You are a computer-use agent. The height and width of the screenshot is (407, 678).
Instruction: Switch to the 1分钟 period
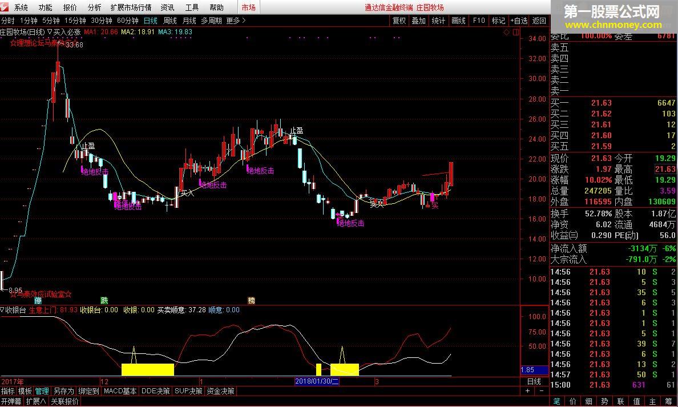(29, 21)
